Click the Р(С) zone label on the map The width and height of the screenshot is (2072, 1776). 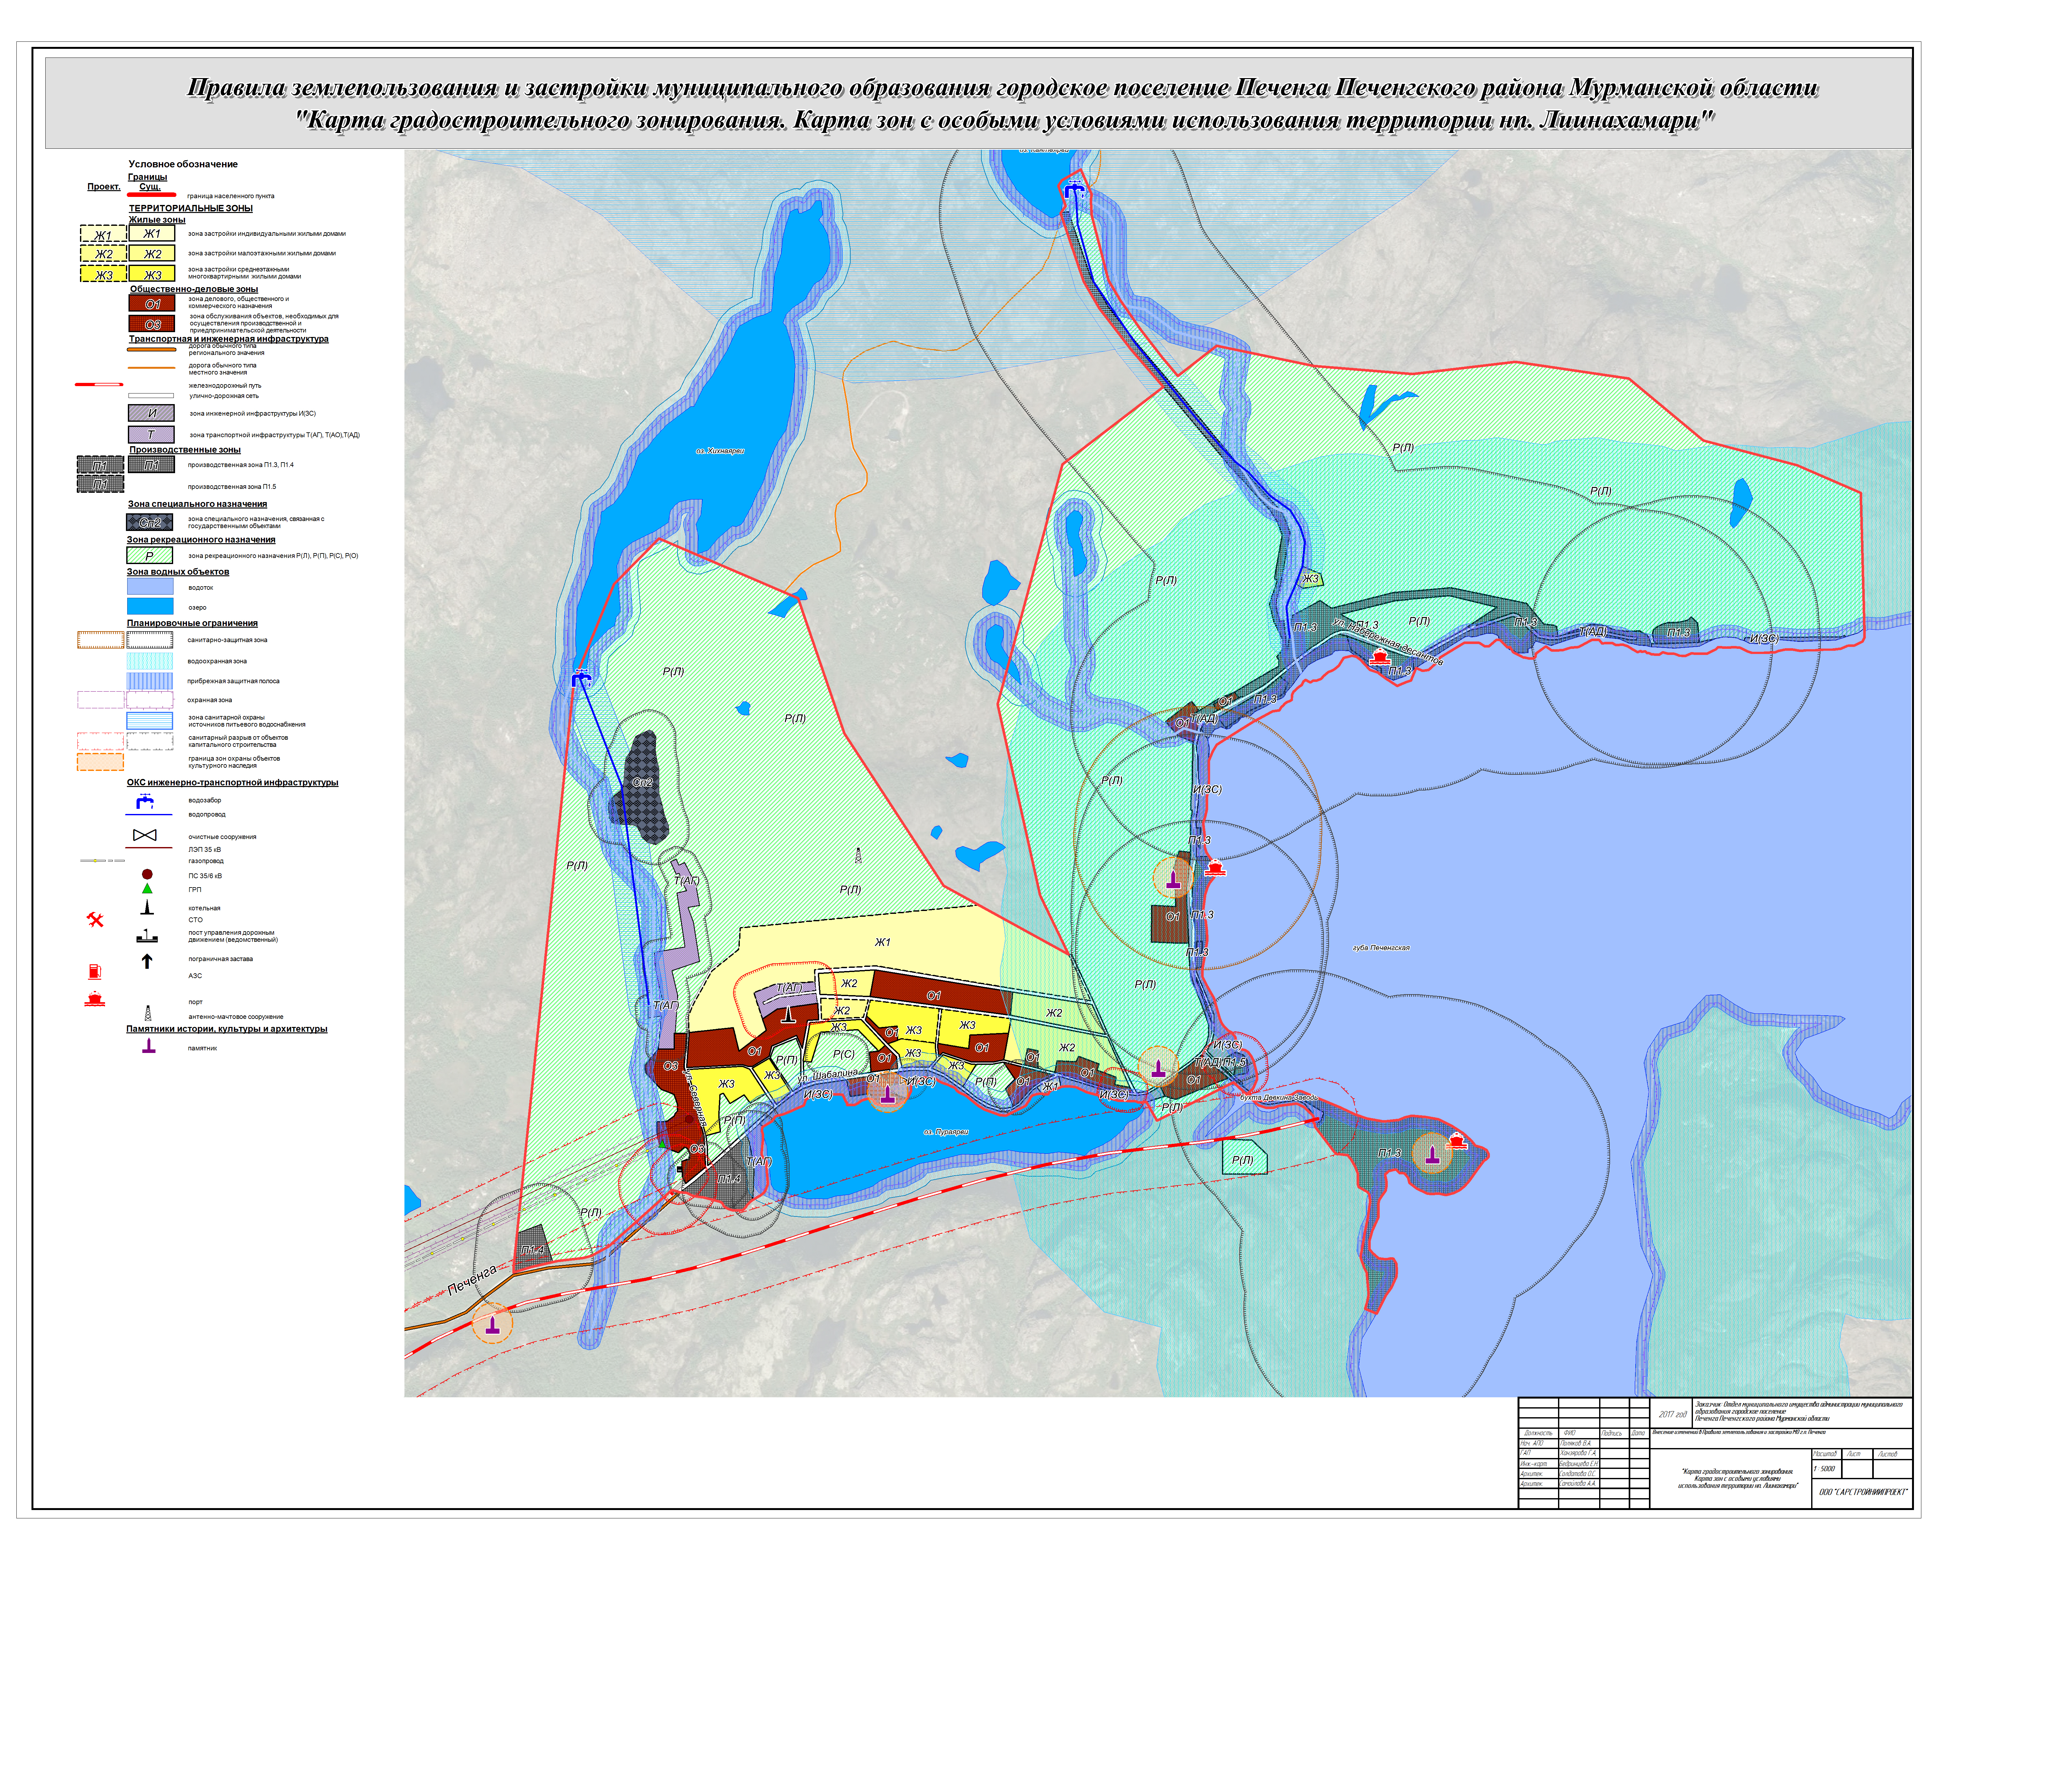(844, 1054)
